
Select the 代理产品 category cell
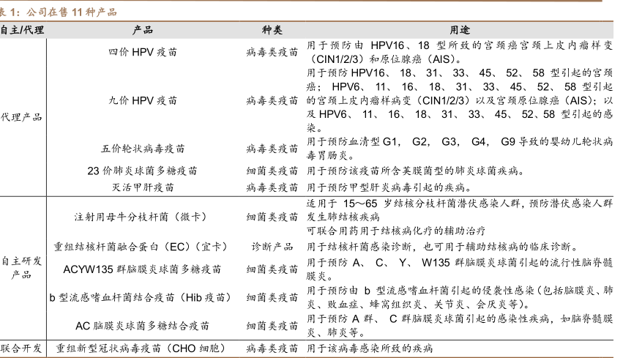coord(21,116)
